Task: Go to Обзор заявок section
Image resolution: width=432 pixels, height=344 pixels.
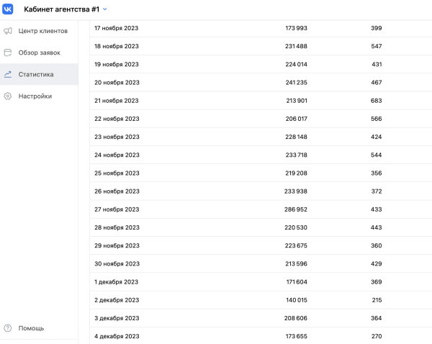Action: tap(40, 53)
